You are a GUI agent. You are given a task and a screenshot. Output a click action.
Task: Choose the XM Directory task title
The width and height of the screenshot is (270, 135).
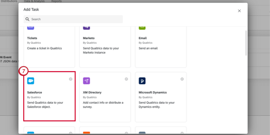pyautogui.click(x=92, y=92)
